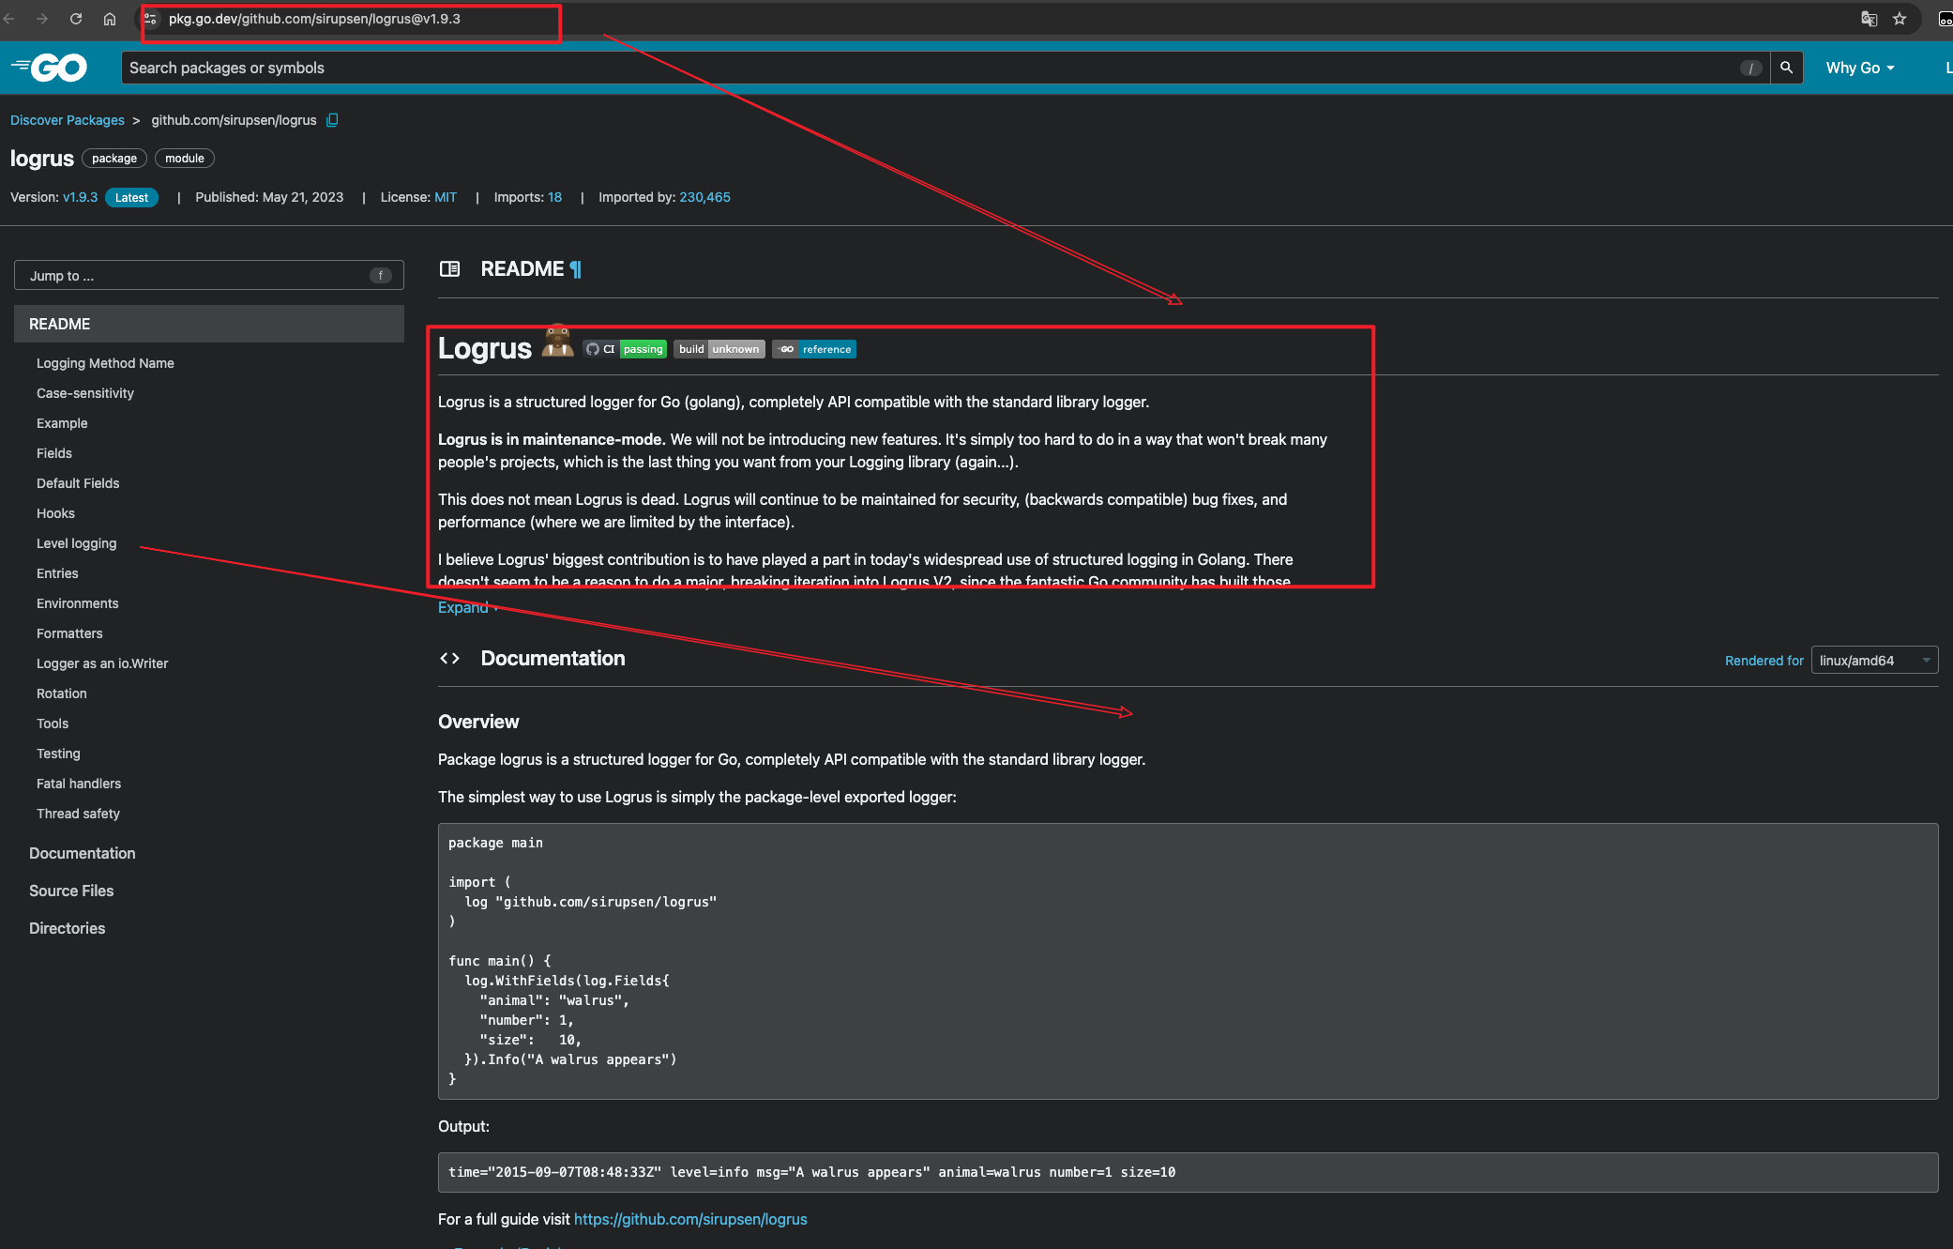Focus the Search packages or symbols field
The image size is (1953, 1249).
[946, 68]
